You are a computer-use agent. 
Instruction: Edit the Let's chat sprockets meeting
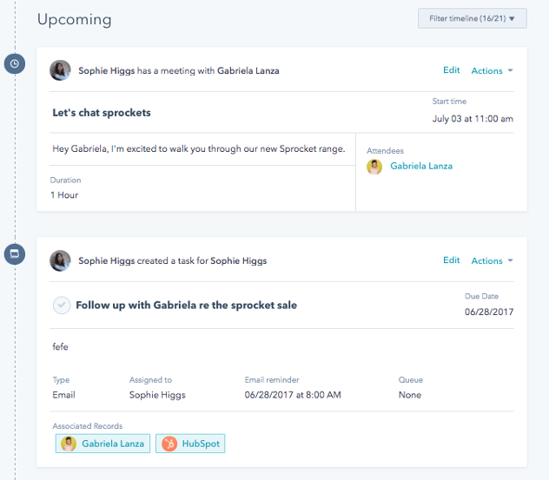pos(451,70)
